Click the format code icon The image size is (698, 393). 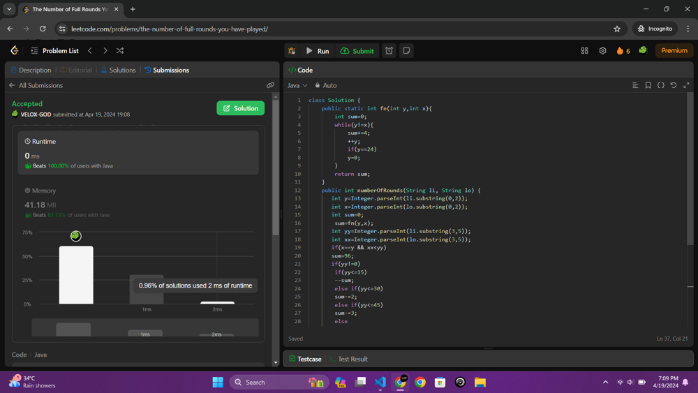[635, 85]
